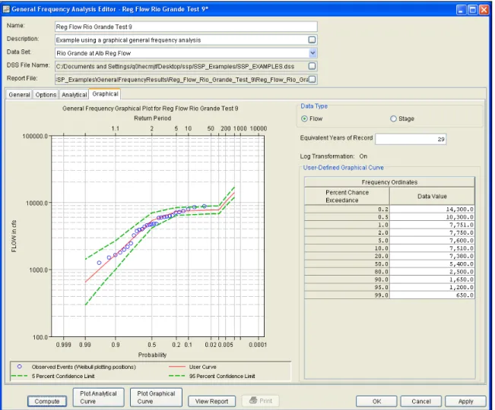This screenshot has width=495, height=410.
Task: Click the 95 Percent Confidence Limit legend entry
Action: coord(212,376)
